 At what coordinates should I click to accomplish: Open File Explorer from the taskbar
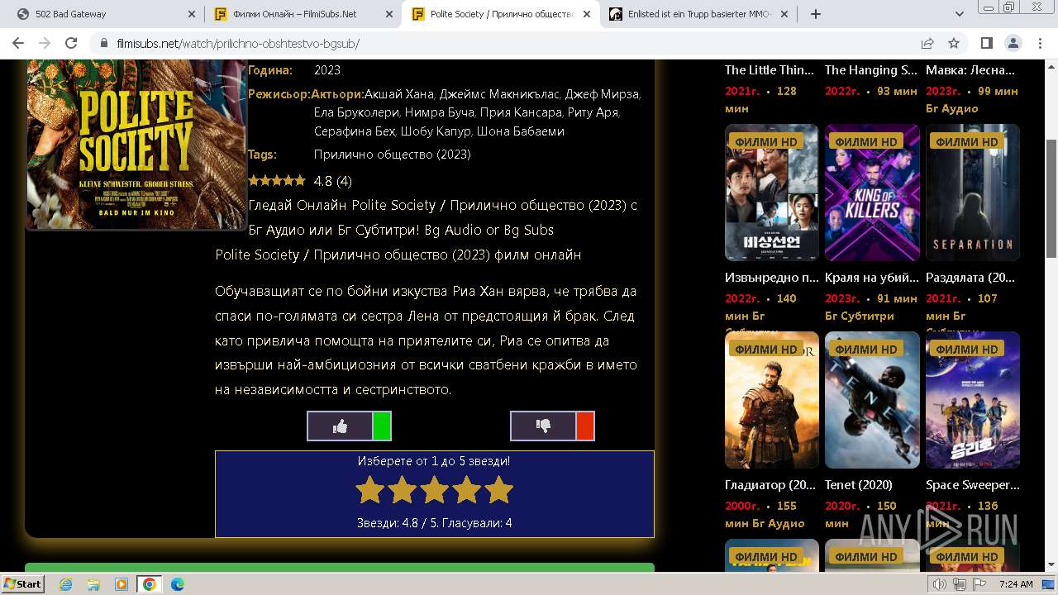[x=93, y=584]
